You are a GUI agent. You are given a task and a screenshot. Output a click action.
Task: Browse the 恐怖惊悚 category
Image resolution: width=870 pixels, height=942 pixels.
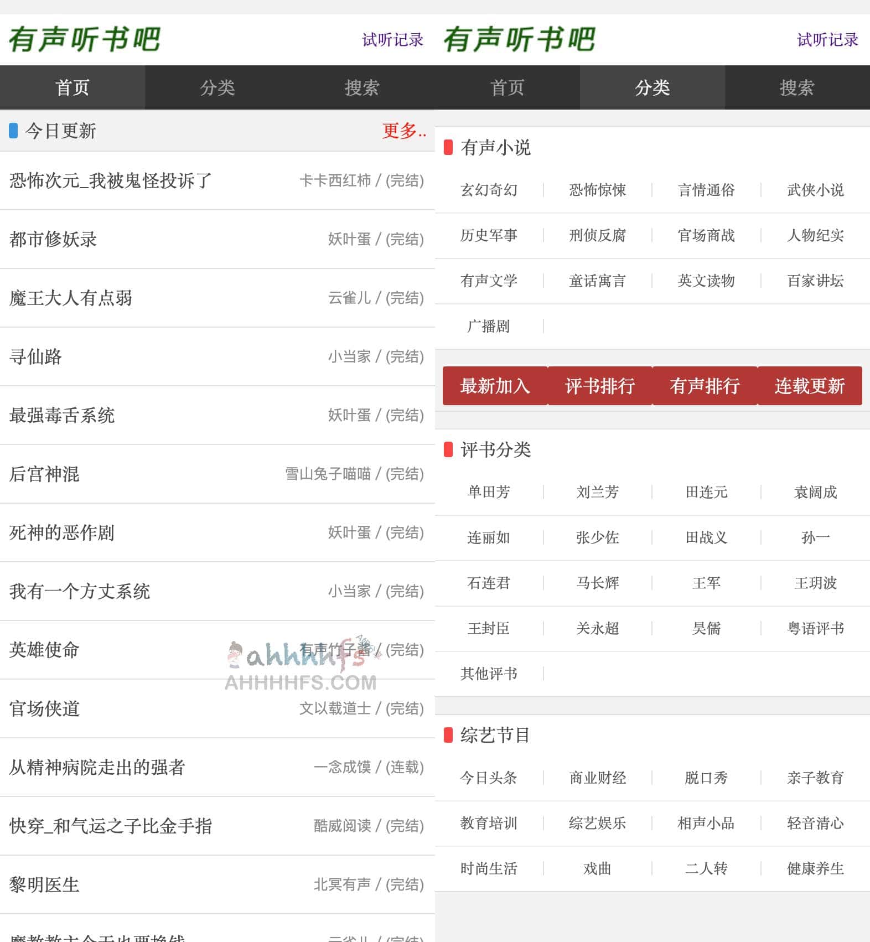[597, 190]
